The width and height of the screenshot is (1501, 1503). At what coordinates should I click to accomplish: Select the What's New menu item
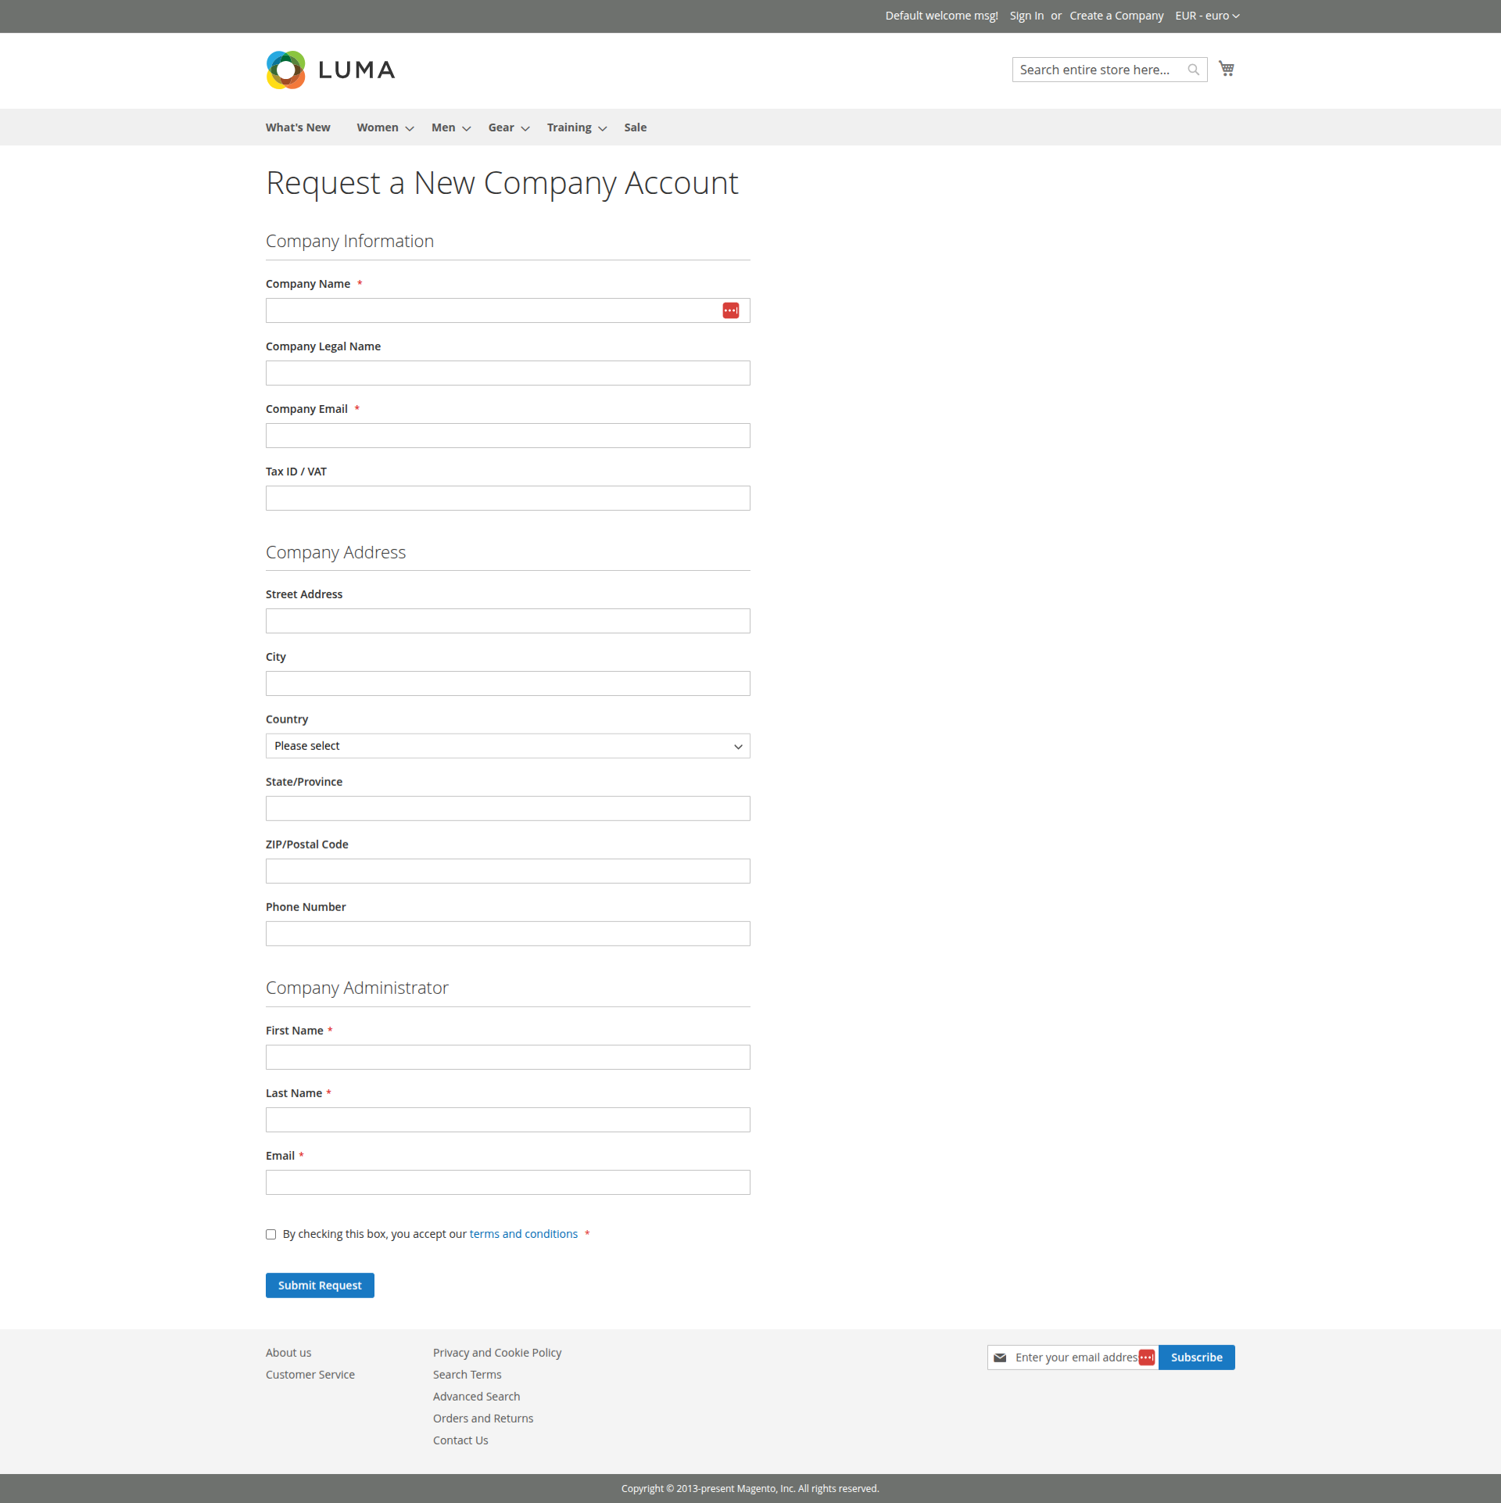coord(297,127)
